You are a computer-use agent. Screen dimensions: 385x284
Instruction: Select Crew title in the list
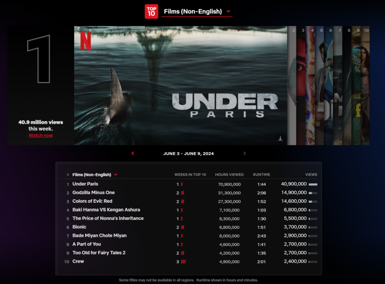[x=78, y=261]
